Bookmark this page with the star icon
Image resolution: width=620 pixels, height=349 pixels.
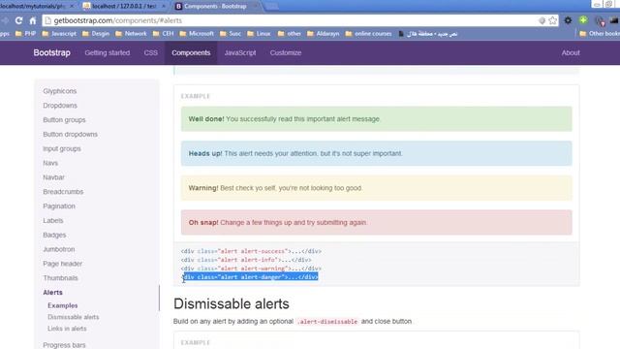tap(553, 20)
